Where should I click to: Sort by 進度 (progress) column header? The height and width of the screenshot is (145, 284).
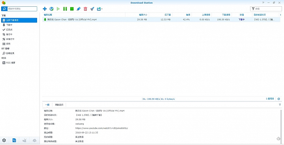click(x=182, y=15)
